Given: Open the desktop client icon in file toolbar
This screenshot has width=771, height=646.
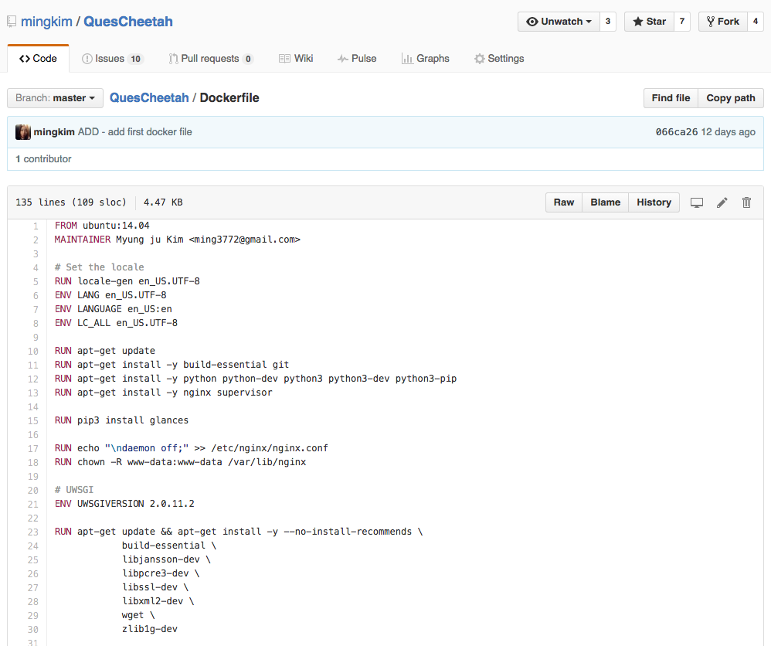Looking at the screenshot, I should 696,202.
